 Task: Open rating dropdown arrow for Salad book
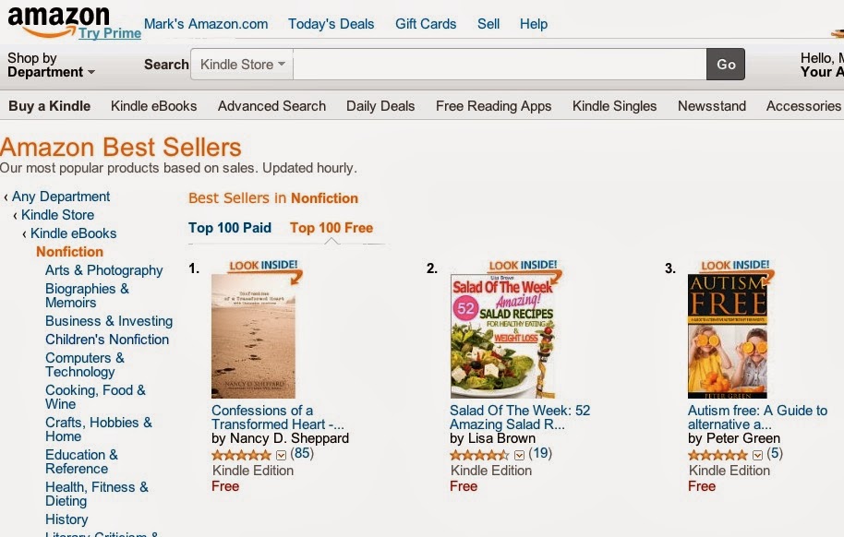[520, 455]
